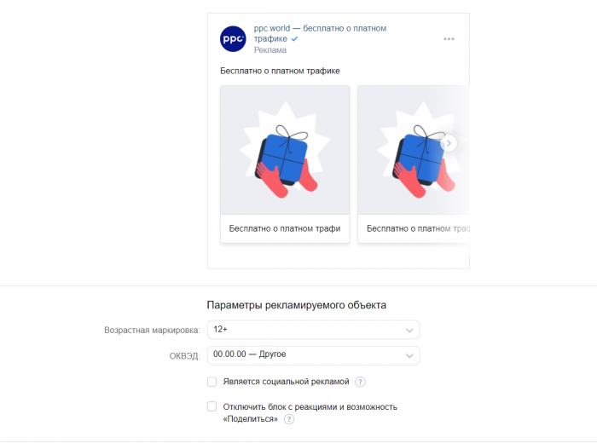
Task: Select the first carousel card gift image
Action: tap(285, 150)
